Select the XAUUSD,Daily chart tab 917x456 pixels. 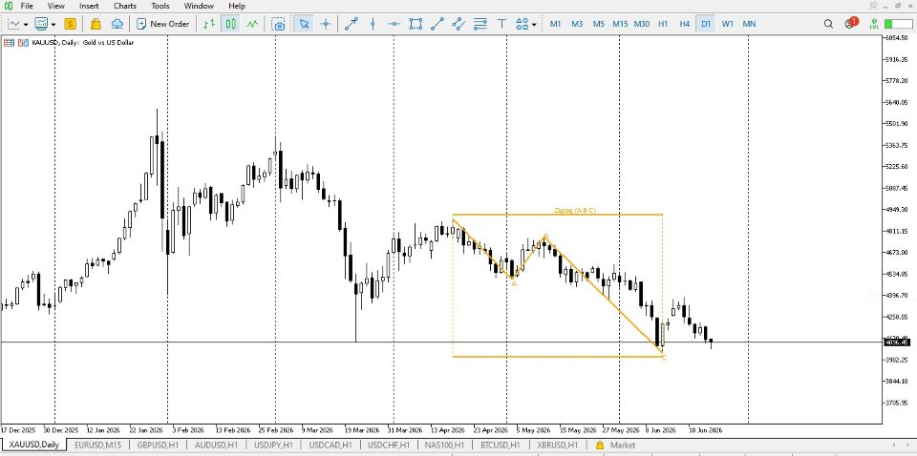(x=34, y=445)
